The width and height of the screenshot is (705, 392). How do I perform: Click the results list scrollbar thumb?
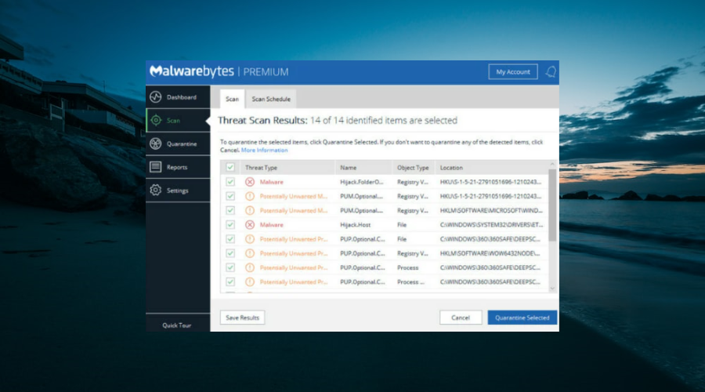552,205
